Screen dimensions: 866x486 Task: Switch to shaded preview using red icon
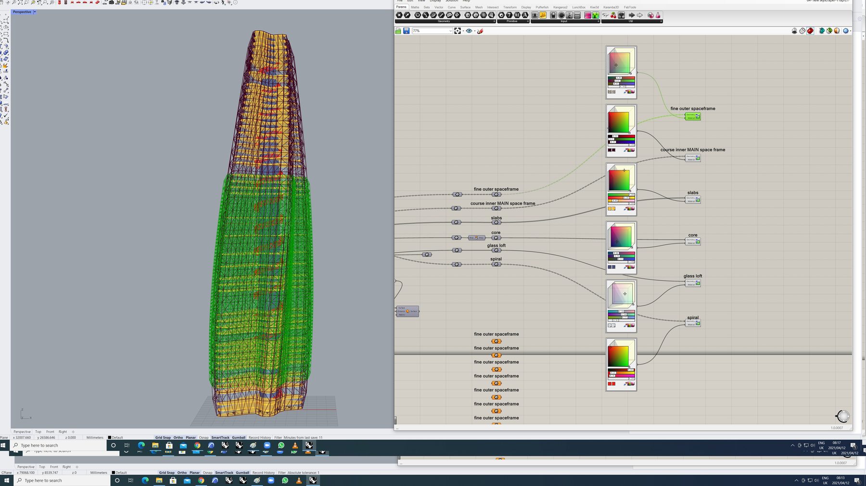click(810, 31)
